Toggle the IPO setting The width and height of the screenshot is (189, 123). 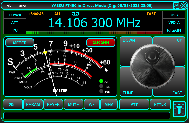pos(15,30)
